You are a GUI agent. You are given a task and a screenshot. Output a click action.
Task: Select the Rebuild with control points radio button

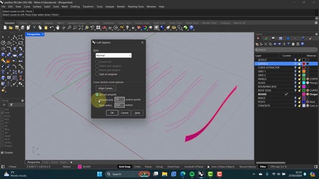(97, 100)
